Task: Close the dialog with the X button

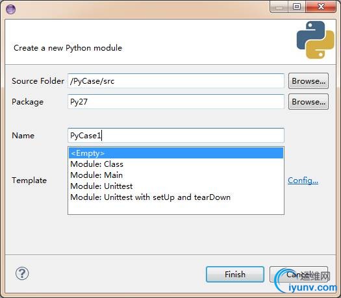Action: [x=321, y=7]
